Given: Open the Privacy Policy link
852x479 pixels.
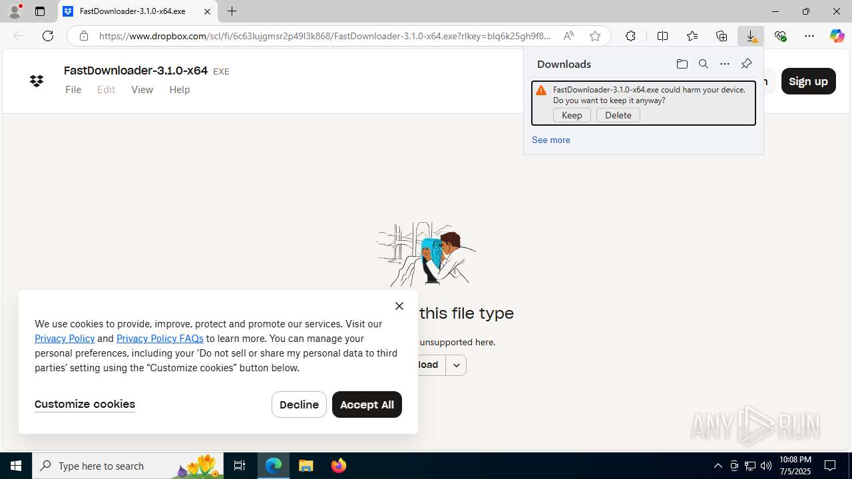Looking at the screenshot, I should point(65,339).
